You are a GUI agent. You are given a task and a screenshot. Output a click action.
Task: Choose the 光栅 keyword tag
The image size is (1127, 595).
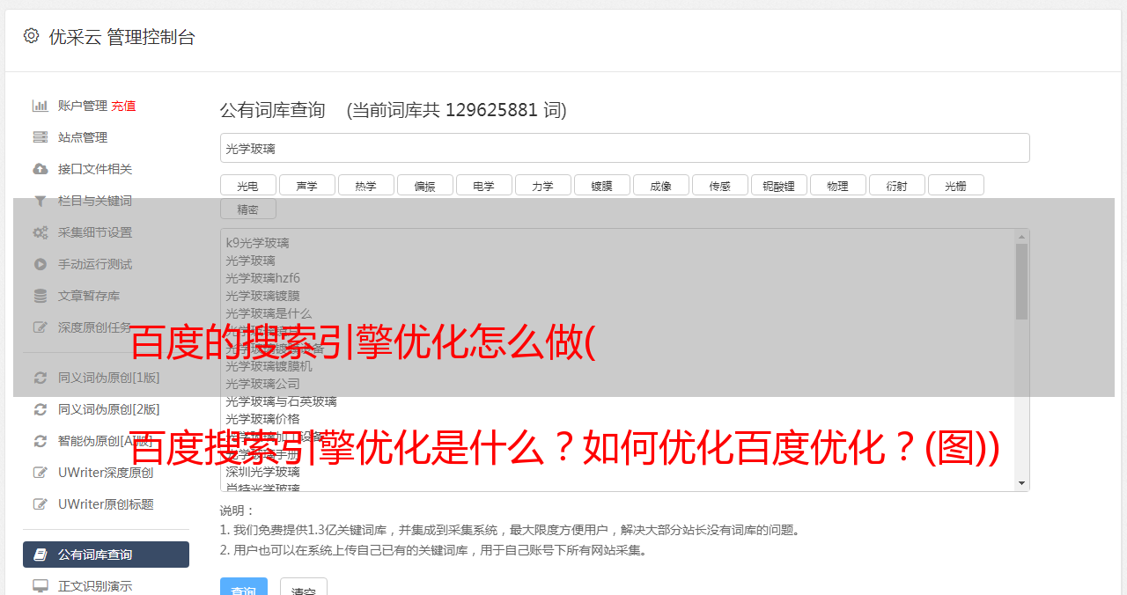[x=956, y=186]
